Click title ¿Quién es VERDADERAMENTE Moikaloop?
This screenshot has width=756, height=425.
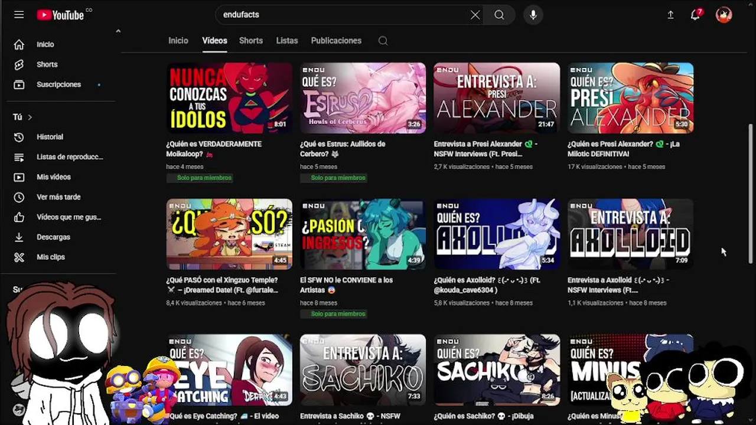click(214, 149)
